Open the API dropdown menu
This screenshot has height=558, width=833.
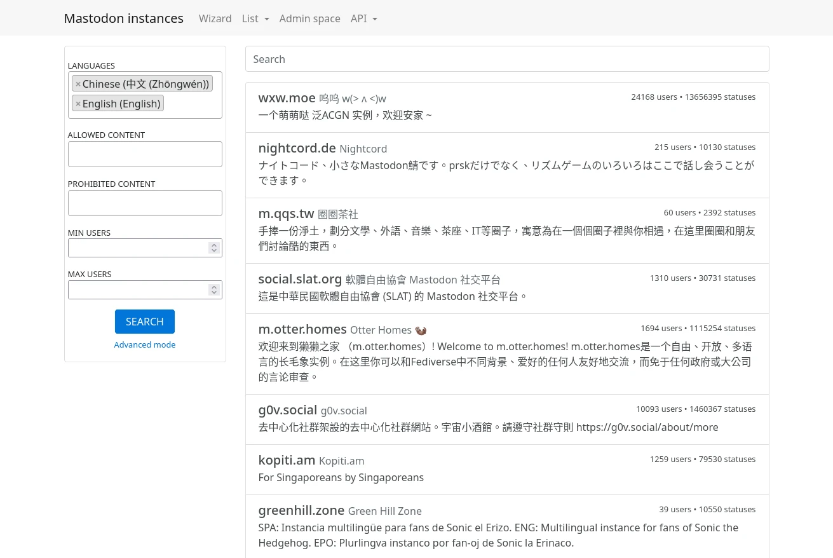click(x=363, y=18)
